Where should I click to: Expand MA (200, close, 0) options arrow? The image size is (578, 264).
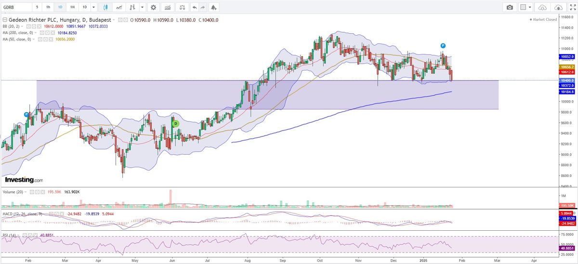(36, 33)
